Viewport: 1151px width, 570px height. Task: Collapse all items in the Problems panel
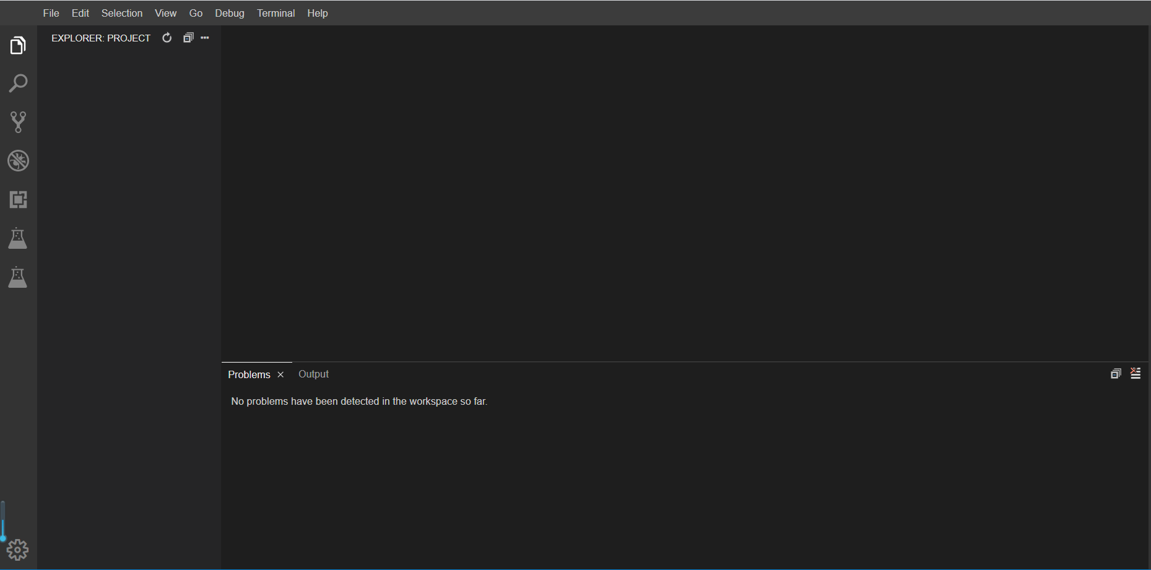[1116, 373]
